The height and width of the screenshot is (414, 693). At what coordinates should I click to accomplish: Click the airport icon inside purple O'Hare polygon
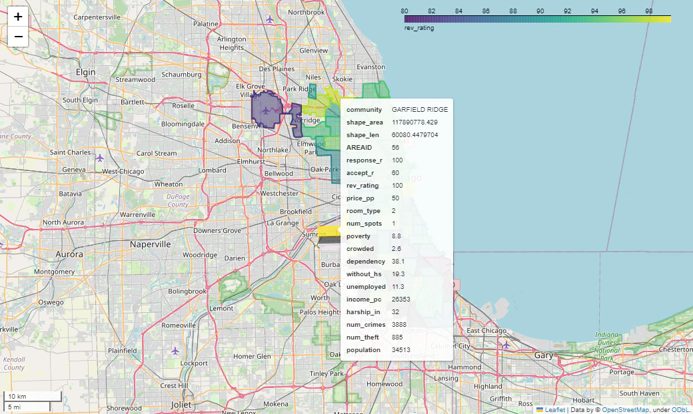[266, 110]
